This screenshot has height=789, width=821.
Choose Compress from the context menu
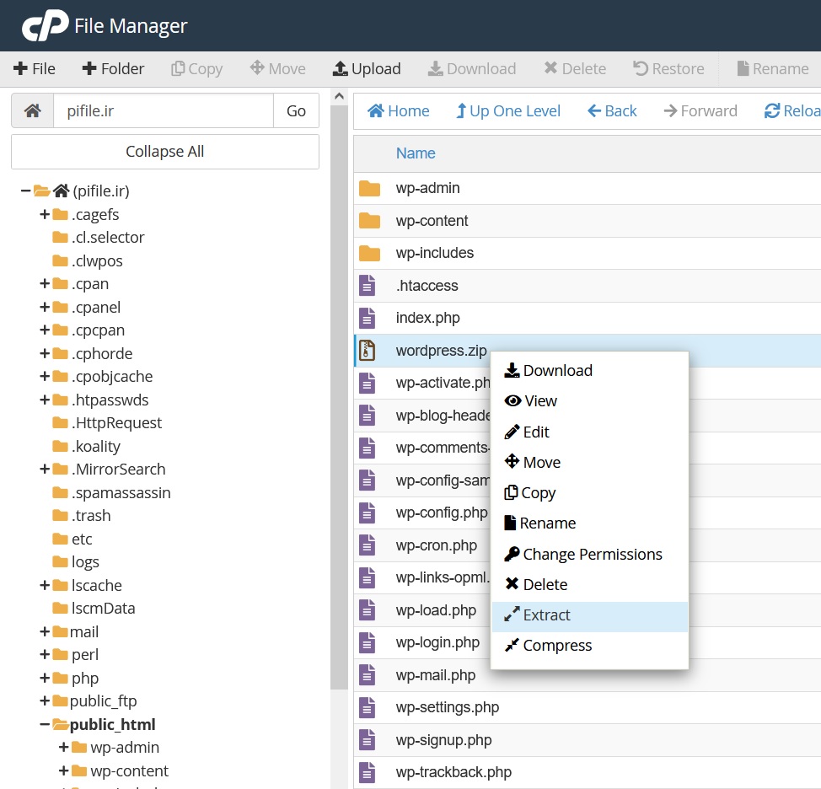pos(589,646)
